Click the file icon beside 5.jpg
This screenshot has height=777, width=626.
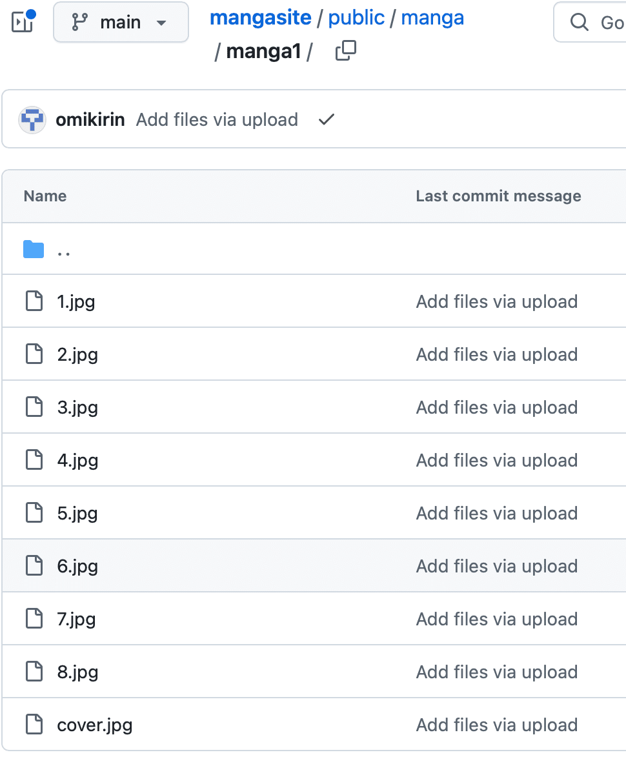[x=34, y=512]
